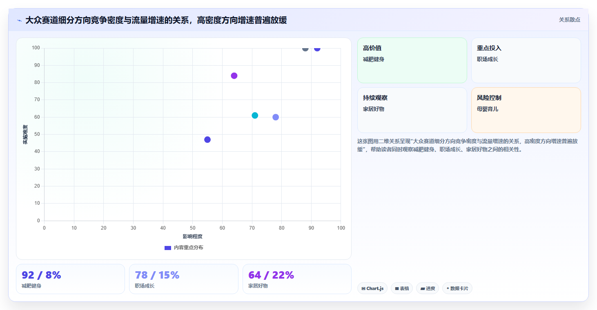Select the gray scatter point at chart top
This screenshot has width=597, height=310.
[x=305, y=48]
